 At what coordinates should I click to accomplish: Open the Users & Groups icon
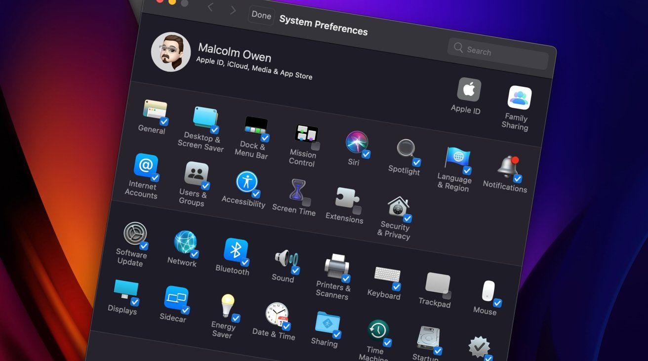point(196,174)
